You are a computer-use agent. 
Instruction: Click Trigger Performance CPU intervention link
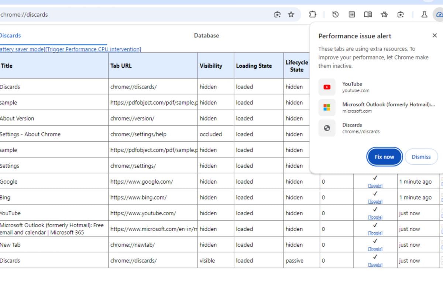click(93, 49)
